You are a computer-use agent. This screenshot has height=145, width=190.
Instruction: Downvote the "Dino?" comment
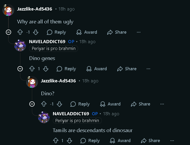click(59, 104)
